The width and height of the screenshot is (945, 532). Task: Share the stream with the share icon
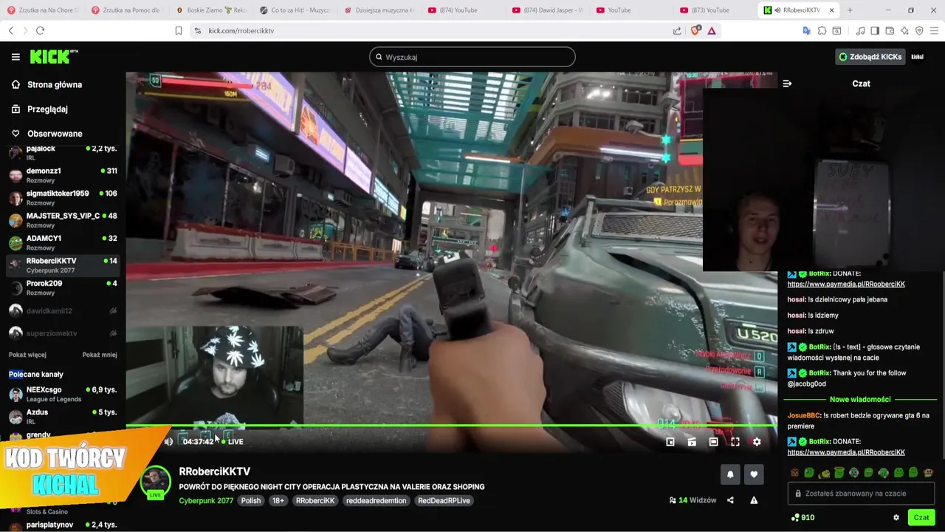[730, 500]
